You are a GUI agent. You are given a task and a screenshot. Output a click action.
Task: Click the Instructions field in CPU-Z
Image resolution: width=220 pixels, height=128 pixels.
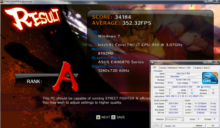tap(191, 96)
